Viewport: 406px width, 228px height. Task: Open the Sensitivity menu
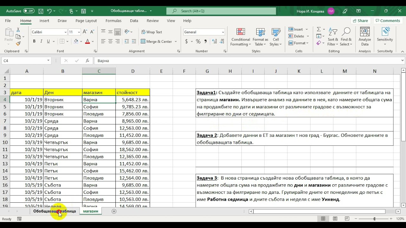point(385,37)
